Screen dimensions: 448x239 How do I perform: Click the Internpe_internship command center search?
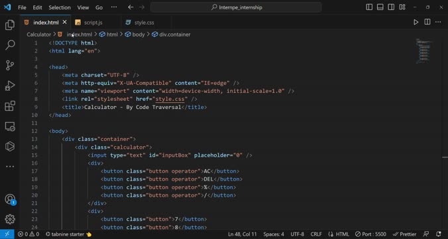point(236,7)
